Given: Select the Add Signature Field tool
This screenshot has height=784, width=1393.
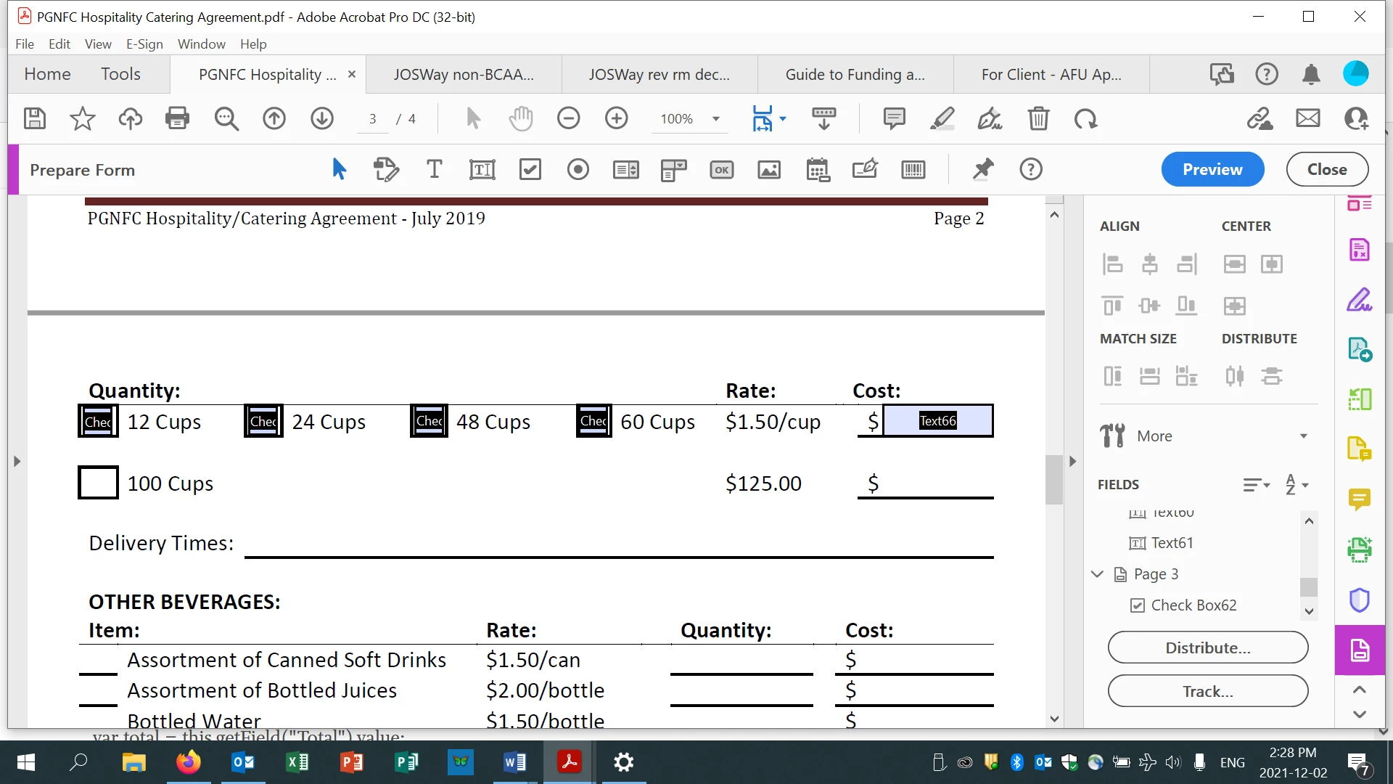Looking at the screenshot, I should [x=865, y=170].
